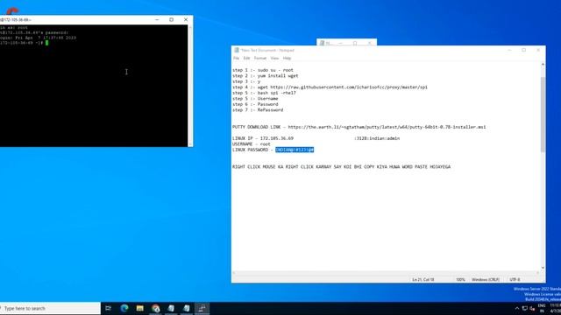
Task: Click the 'USERNAME - root' line
Action: [x=252, y=143]
